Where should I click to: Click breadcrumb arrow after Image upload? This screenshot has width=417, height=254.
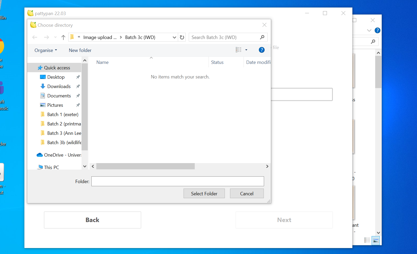click(121, 37)
